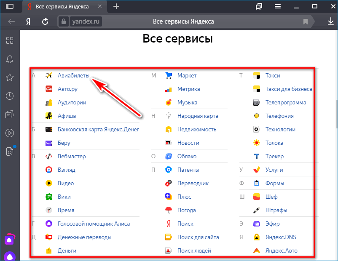The image size is (338, 261).
Task: Reload the page using the refresh icon
Action: [45, 21]
